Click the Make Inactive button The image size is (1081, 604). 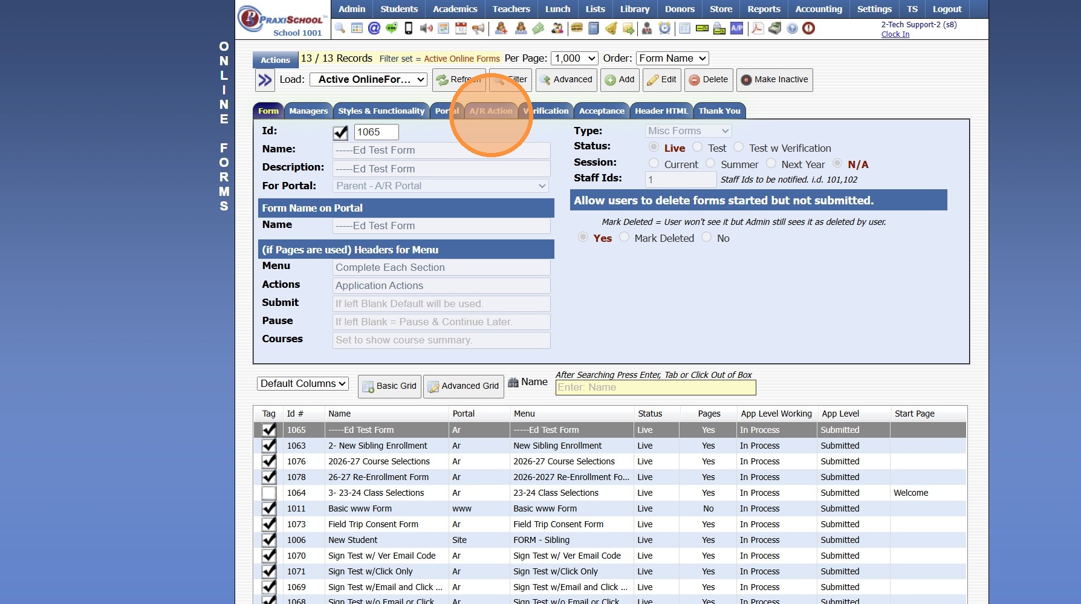tap(774, 80)
